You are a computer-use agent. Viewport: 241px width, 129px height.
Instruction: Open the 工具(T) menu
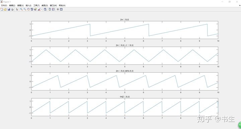point(36,6)
